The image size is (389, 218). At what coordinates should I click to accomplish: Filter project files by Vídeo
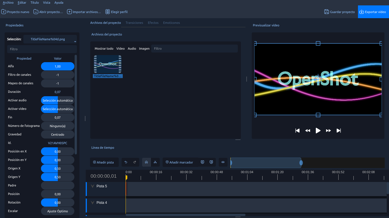[x=120, y=49]
